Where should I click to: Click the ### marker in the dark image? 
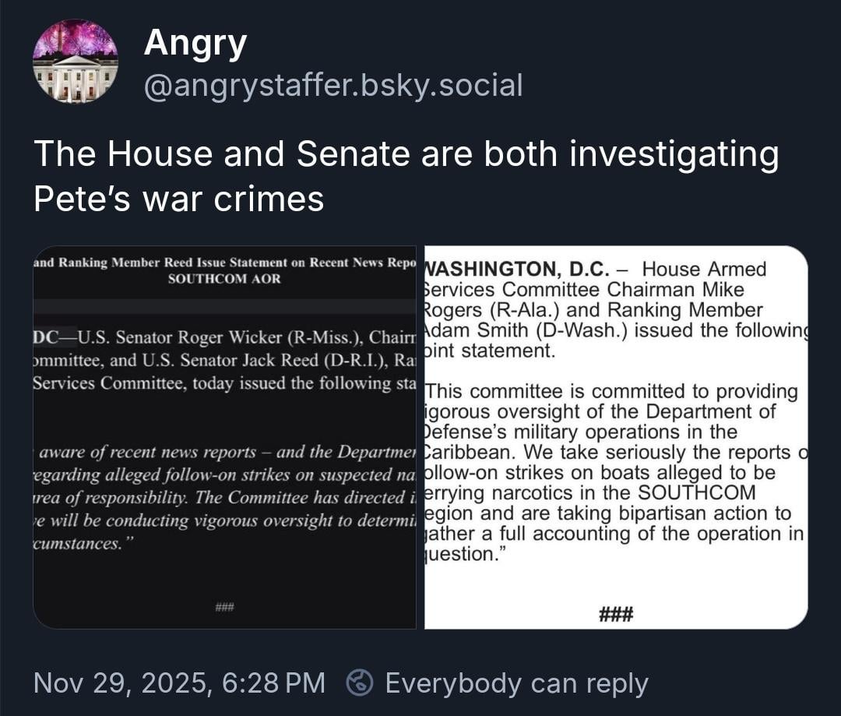[224, 608]
